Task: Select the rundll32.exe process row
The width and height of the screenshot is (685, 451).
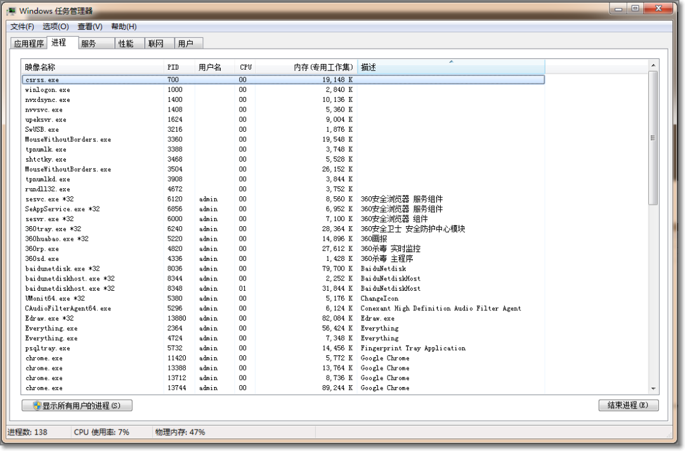Action: point(283,189)
